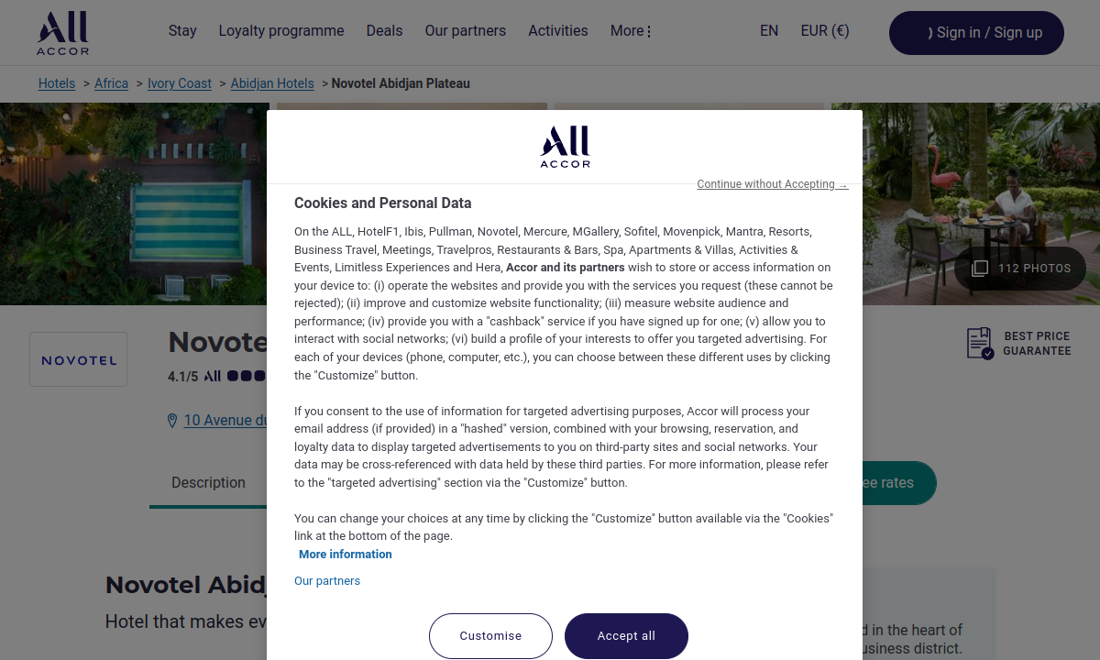
Task: Click the Customise button
Action: click(x=490, y=636)
